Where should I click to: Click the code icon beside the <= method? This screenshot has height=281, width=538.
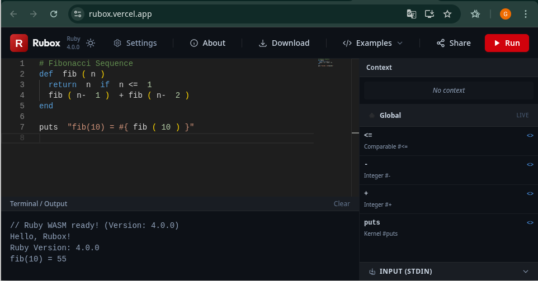[530, 135]
